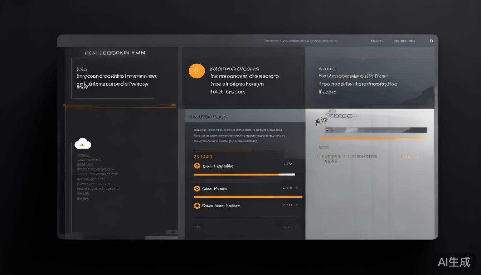481x275 pixels.
Task: Click the outlined text card in top-left panel
Action: click(x=113, y=78)
